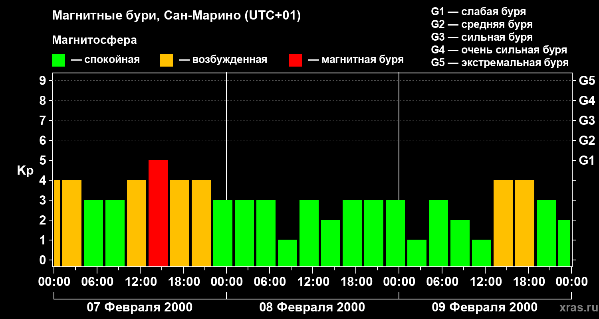The width and height of the screenshot is (599, 319).
Task: Click the Магнитосфера legend heading
Action: point(95,40)
